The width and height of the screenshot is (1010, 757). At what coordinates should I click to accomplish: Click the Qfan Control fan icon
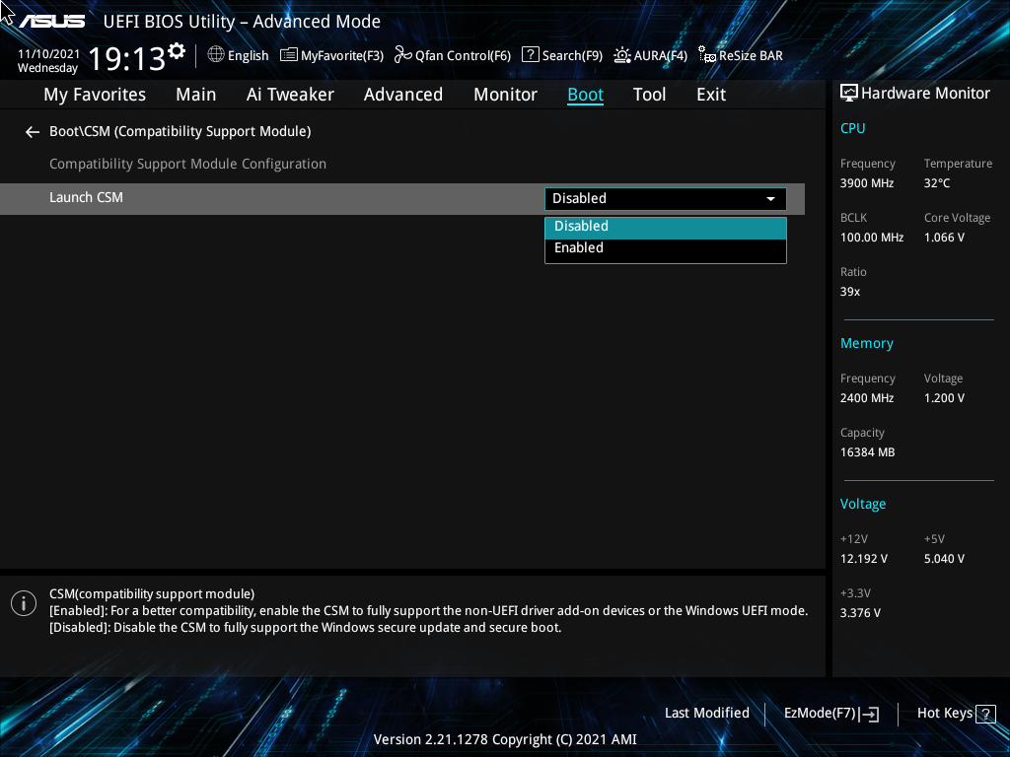pyautogui.click(x=403, y=55)
